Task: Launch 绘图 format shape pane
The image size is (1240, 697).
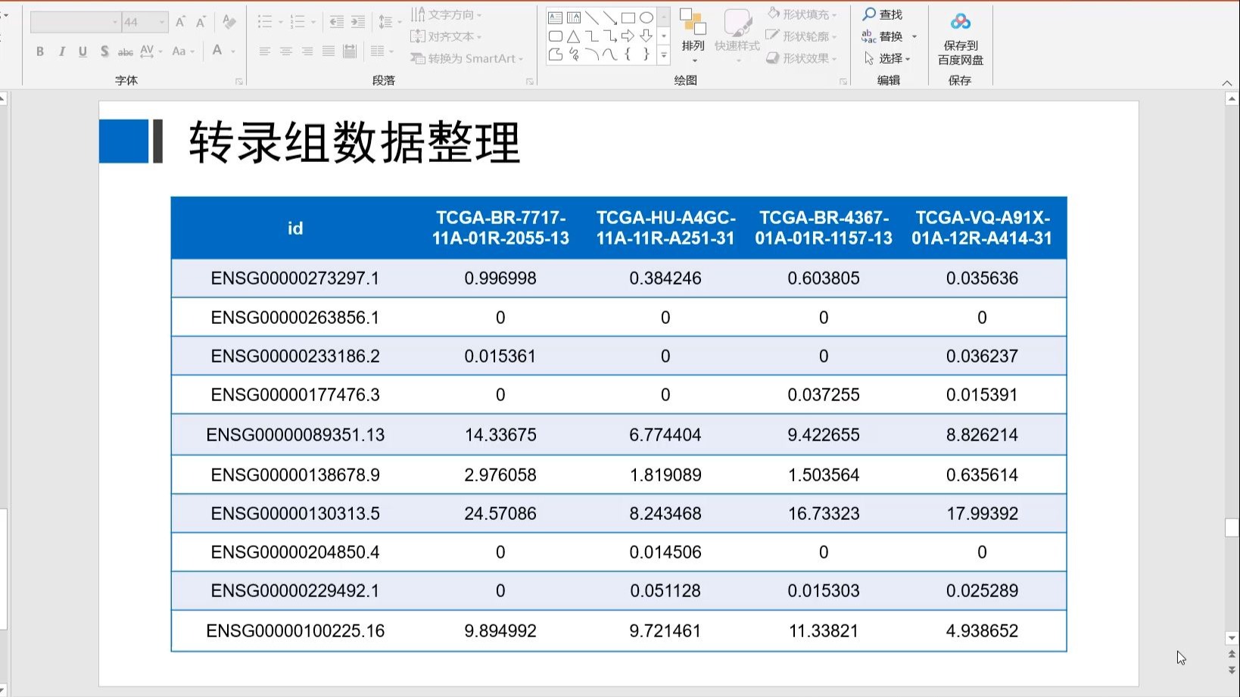Action: 843,81
